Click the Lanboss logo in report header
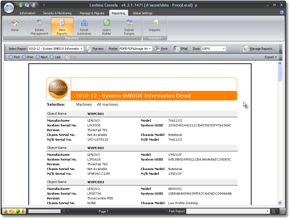The image size is (290, 219). click(x=58, y=89)
